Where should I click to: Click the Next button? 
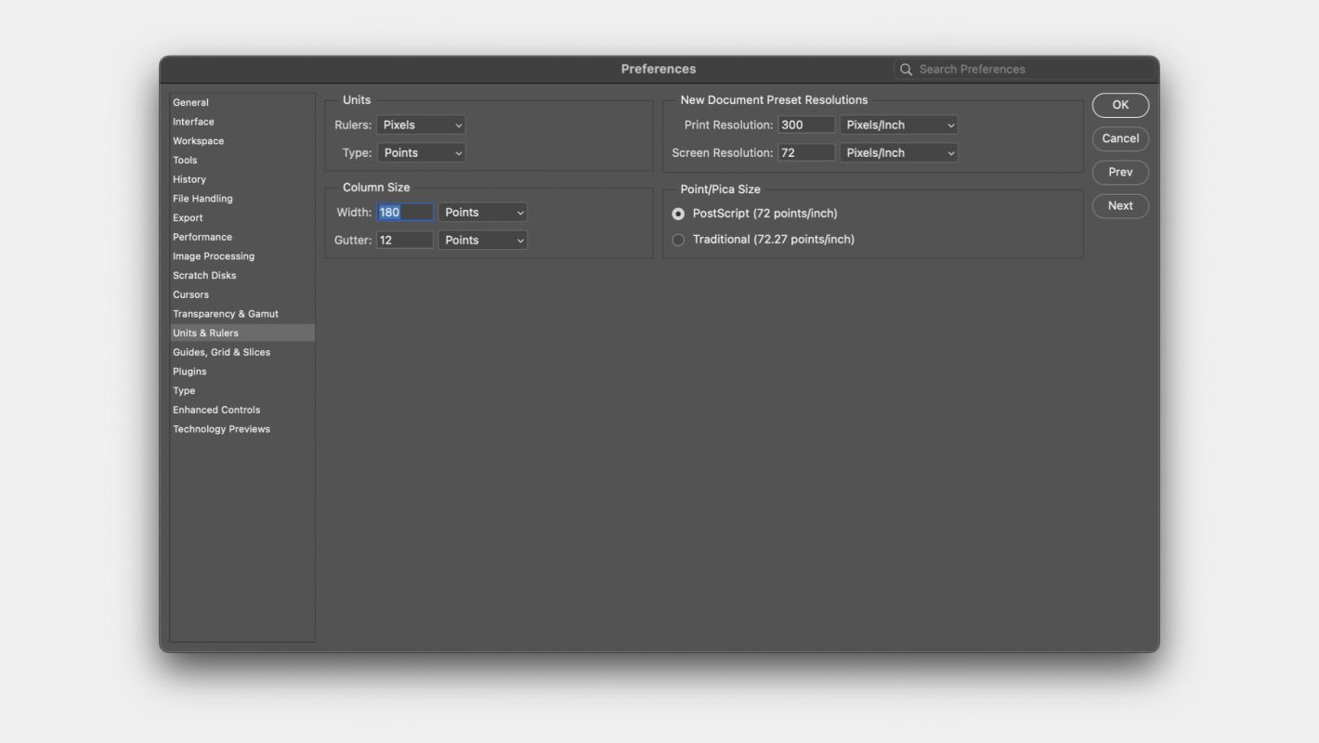click(x=1120, y=206)
